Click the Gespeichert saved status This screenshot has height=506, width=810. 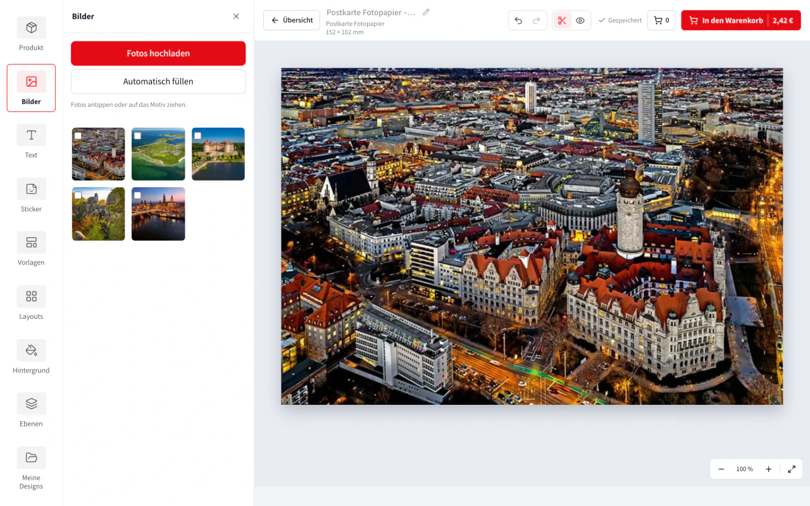coord(620,20)
